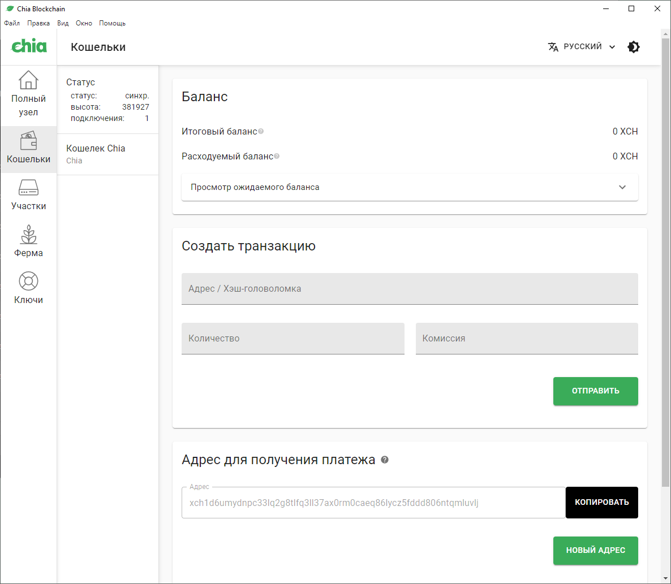Click the КОПИРОВАТЬ copy button
The image size is (671, 584).
pyautogui.click(x=601, y=503)
